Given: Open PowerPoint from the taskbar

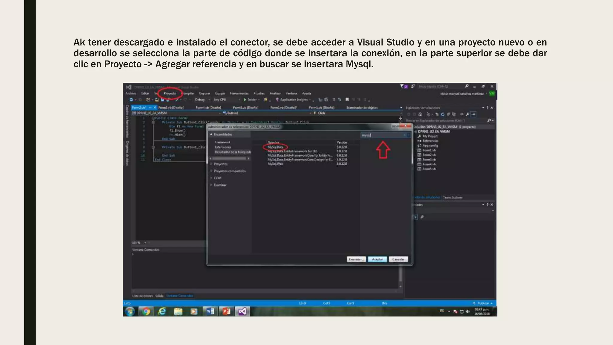Looking at the screenshot, I should pyautogui.click(x=226, y=311).
